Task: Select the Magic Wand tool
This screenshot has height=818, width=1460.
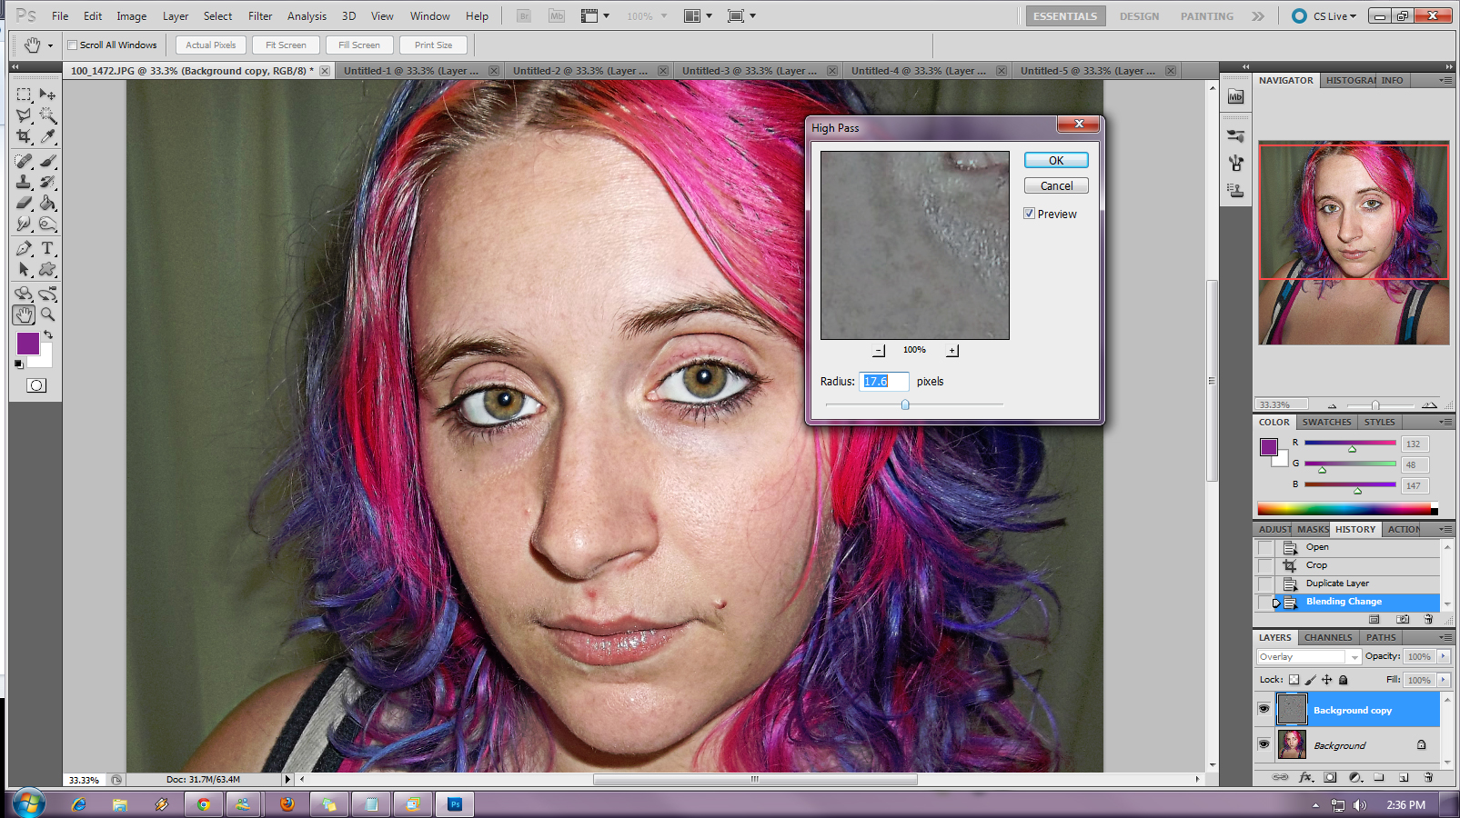Action: [48, 115]
